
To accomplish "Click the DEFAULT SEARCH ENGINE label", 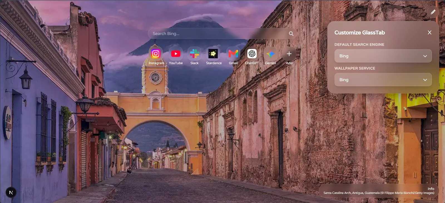I will click(x=359, y=44).
